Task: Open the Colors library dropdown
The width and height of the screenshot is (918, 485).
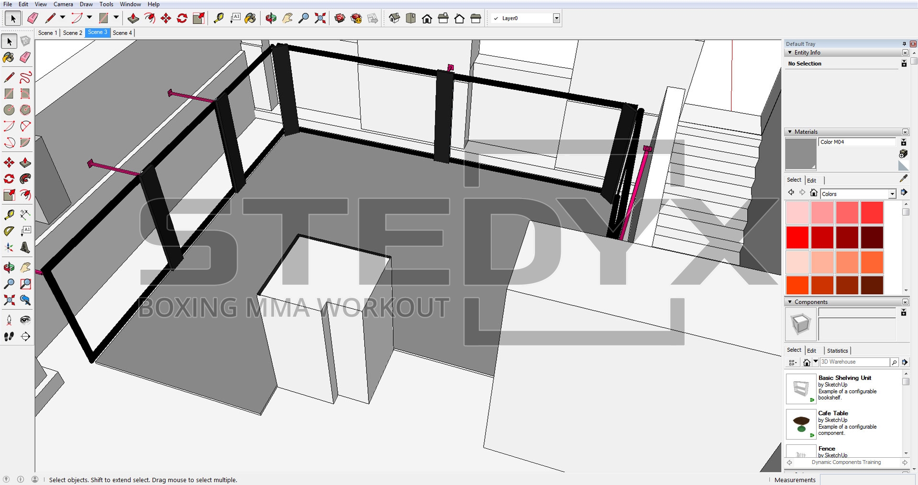Action: click(x=892, y=194)
